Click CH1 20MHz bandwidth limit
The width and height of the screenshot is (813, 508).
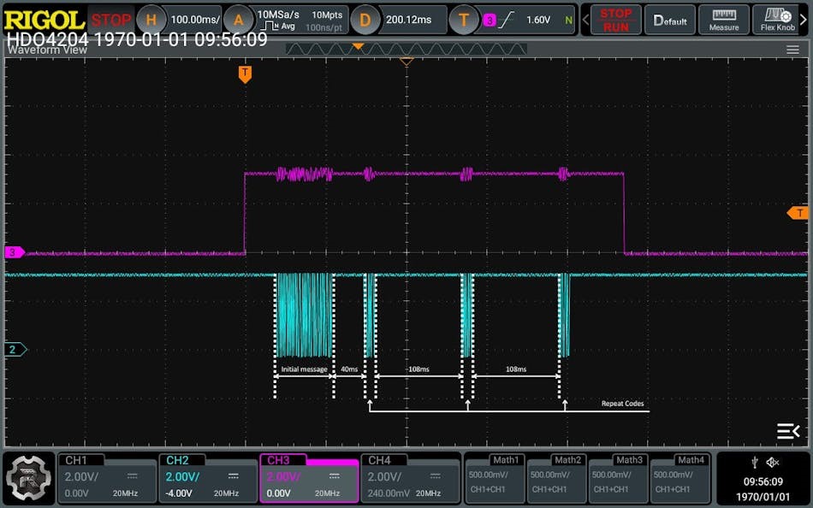(126, 493)
